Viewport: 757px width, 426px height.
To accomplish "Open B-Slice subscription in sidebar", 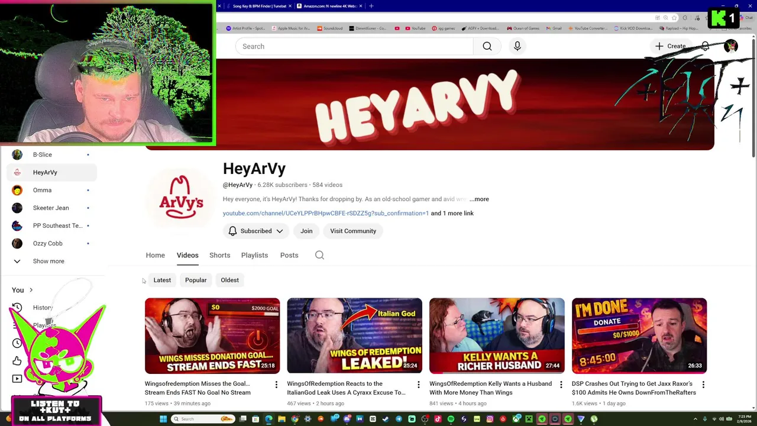I will (52, 154).
